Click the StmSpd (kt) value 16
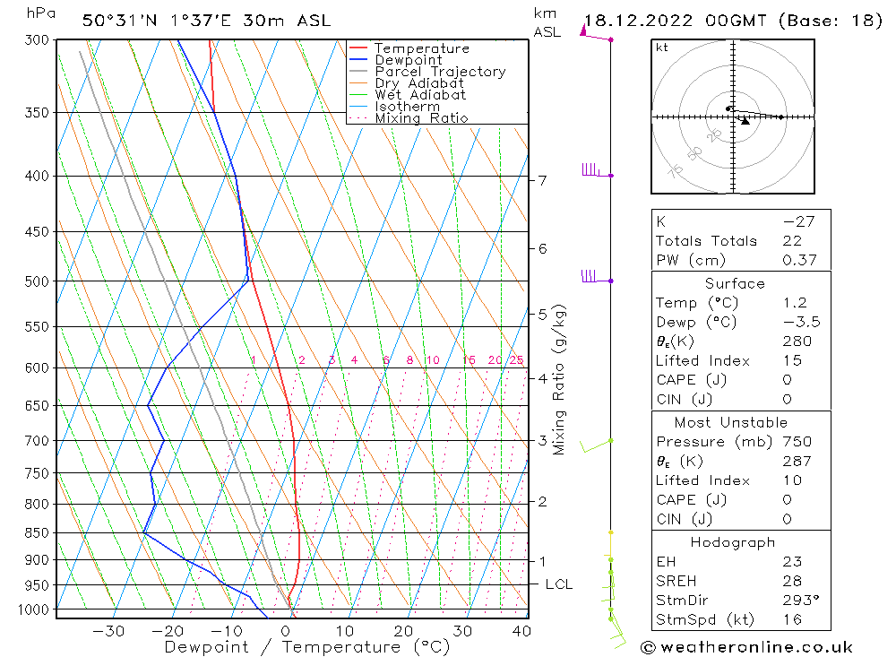 pos(793,620)
